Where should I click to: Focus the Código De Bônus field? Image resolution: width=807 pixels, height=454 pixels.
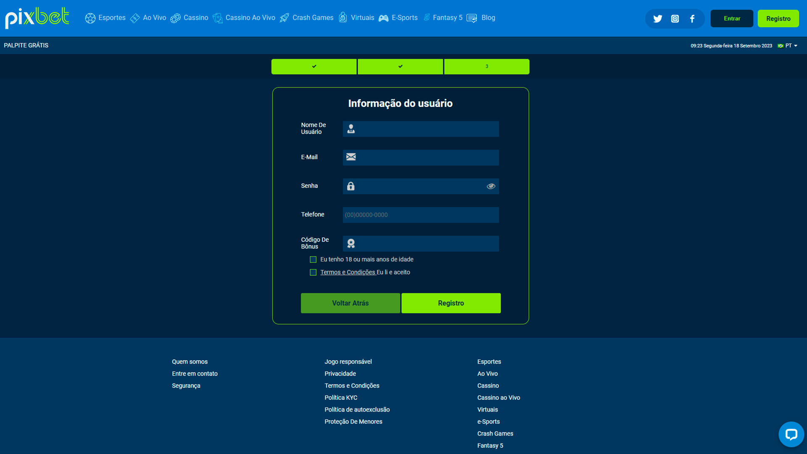pos(421,243)
